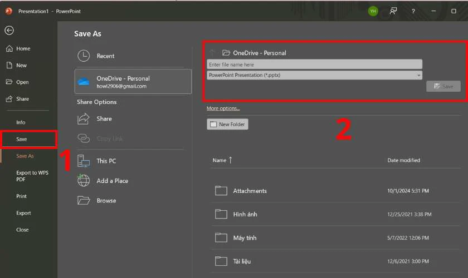Open the Print page
Screen dimensions: 468x278
pos(22,196)
